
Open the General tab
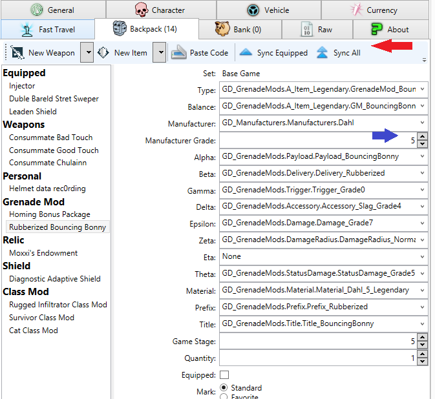[53, 10]
